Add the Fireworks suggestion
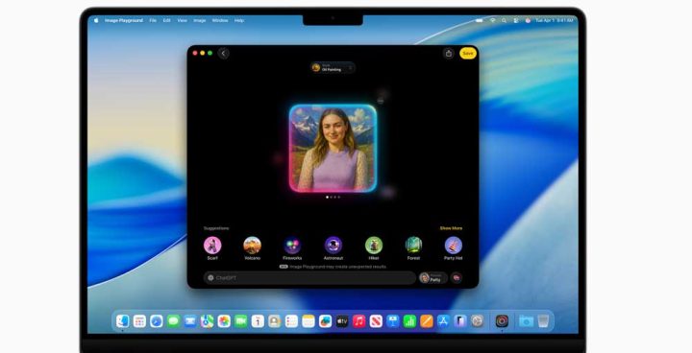 point(292,245)
